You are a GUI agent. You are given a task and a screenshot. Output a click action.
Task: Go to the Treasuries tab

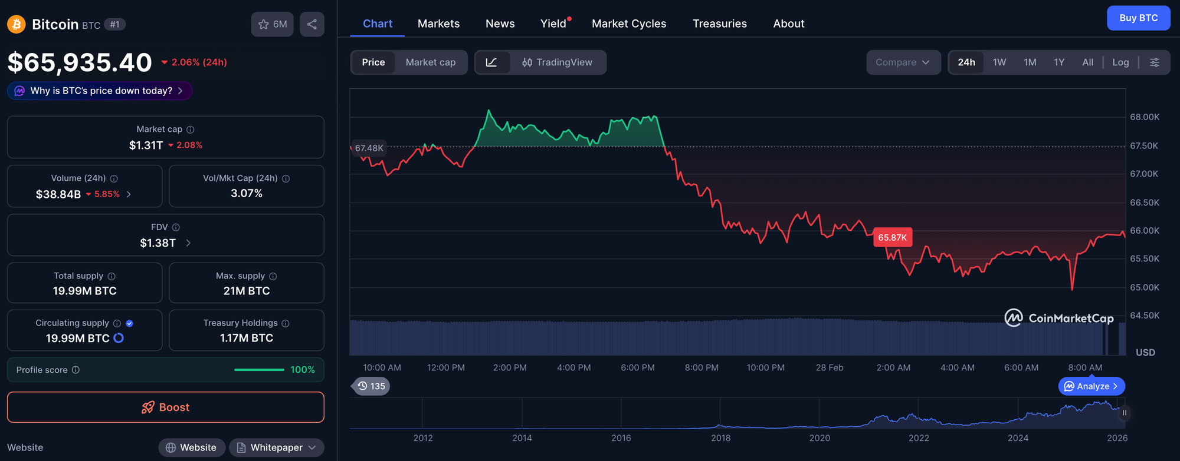[719, 24]
